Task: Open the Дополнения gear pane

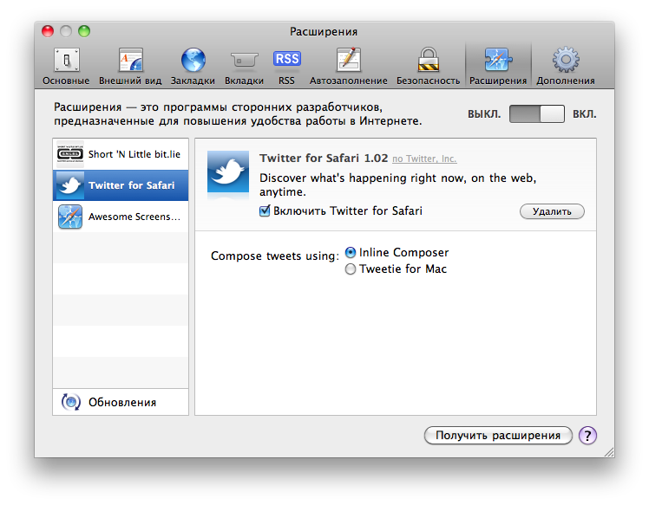Action: [566, 66]
